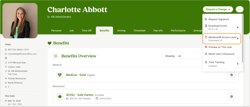
Task: Click the gear icon for 401(k) Safe Harbor
Action: coord(232,96)
